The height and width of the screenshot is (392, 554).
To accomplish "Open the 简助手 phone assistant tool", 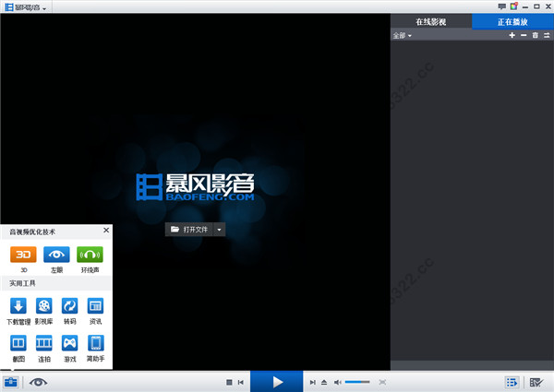I will pyautogui.click(x=95, y=343).
